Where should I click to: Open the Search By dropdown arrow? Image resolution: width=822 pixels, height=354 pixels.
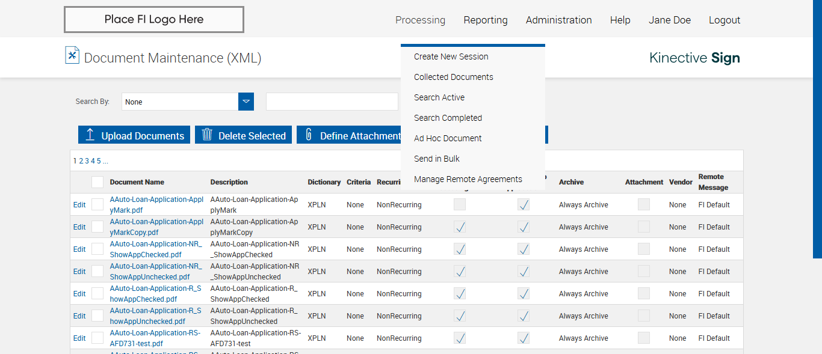tap(246, 102)
